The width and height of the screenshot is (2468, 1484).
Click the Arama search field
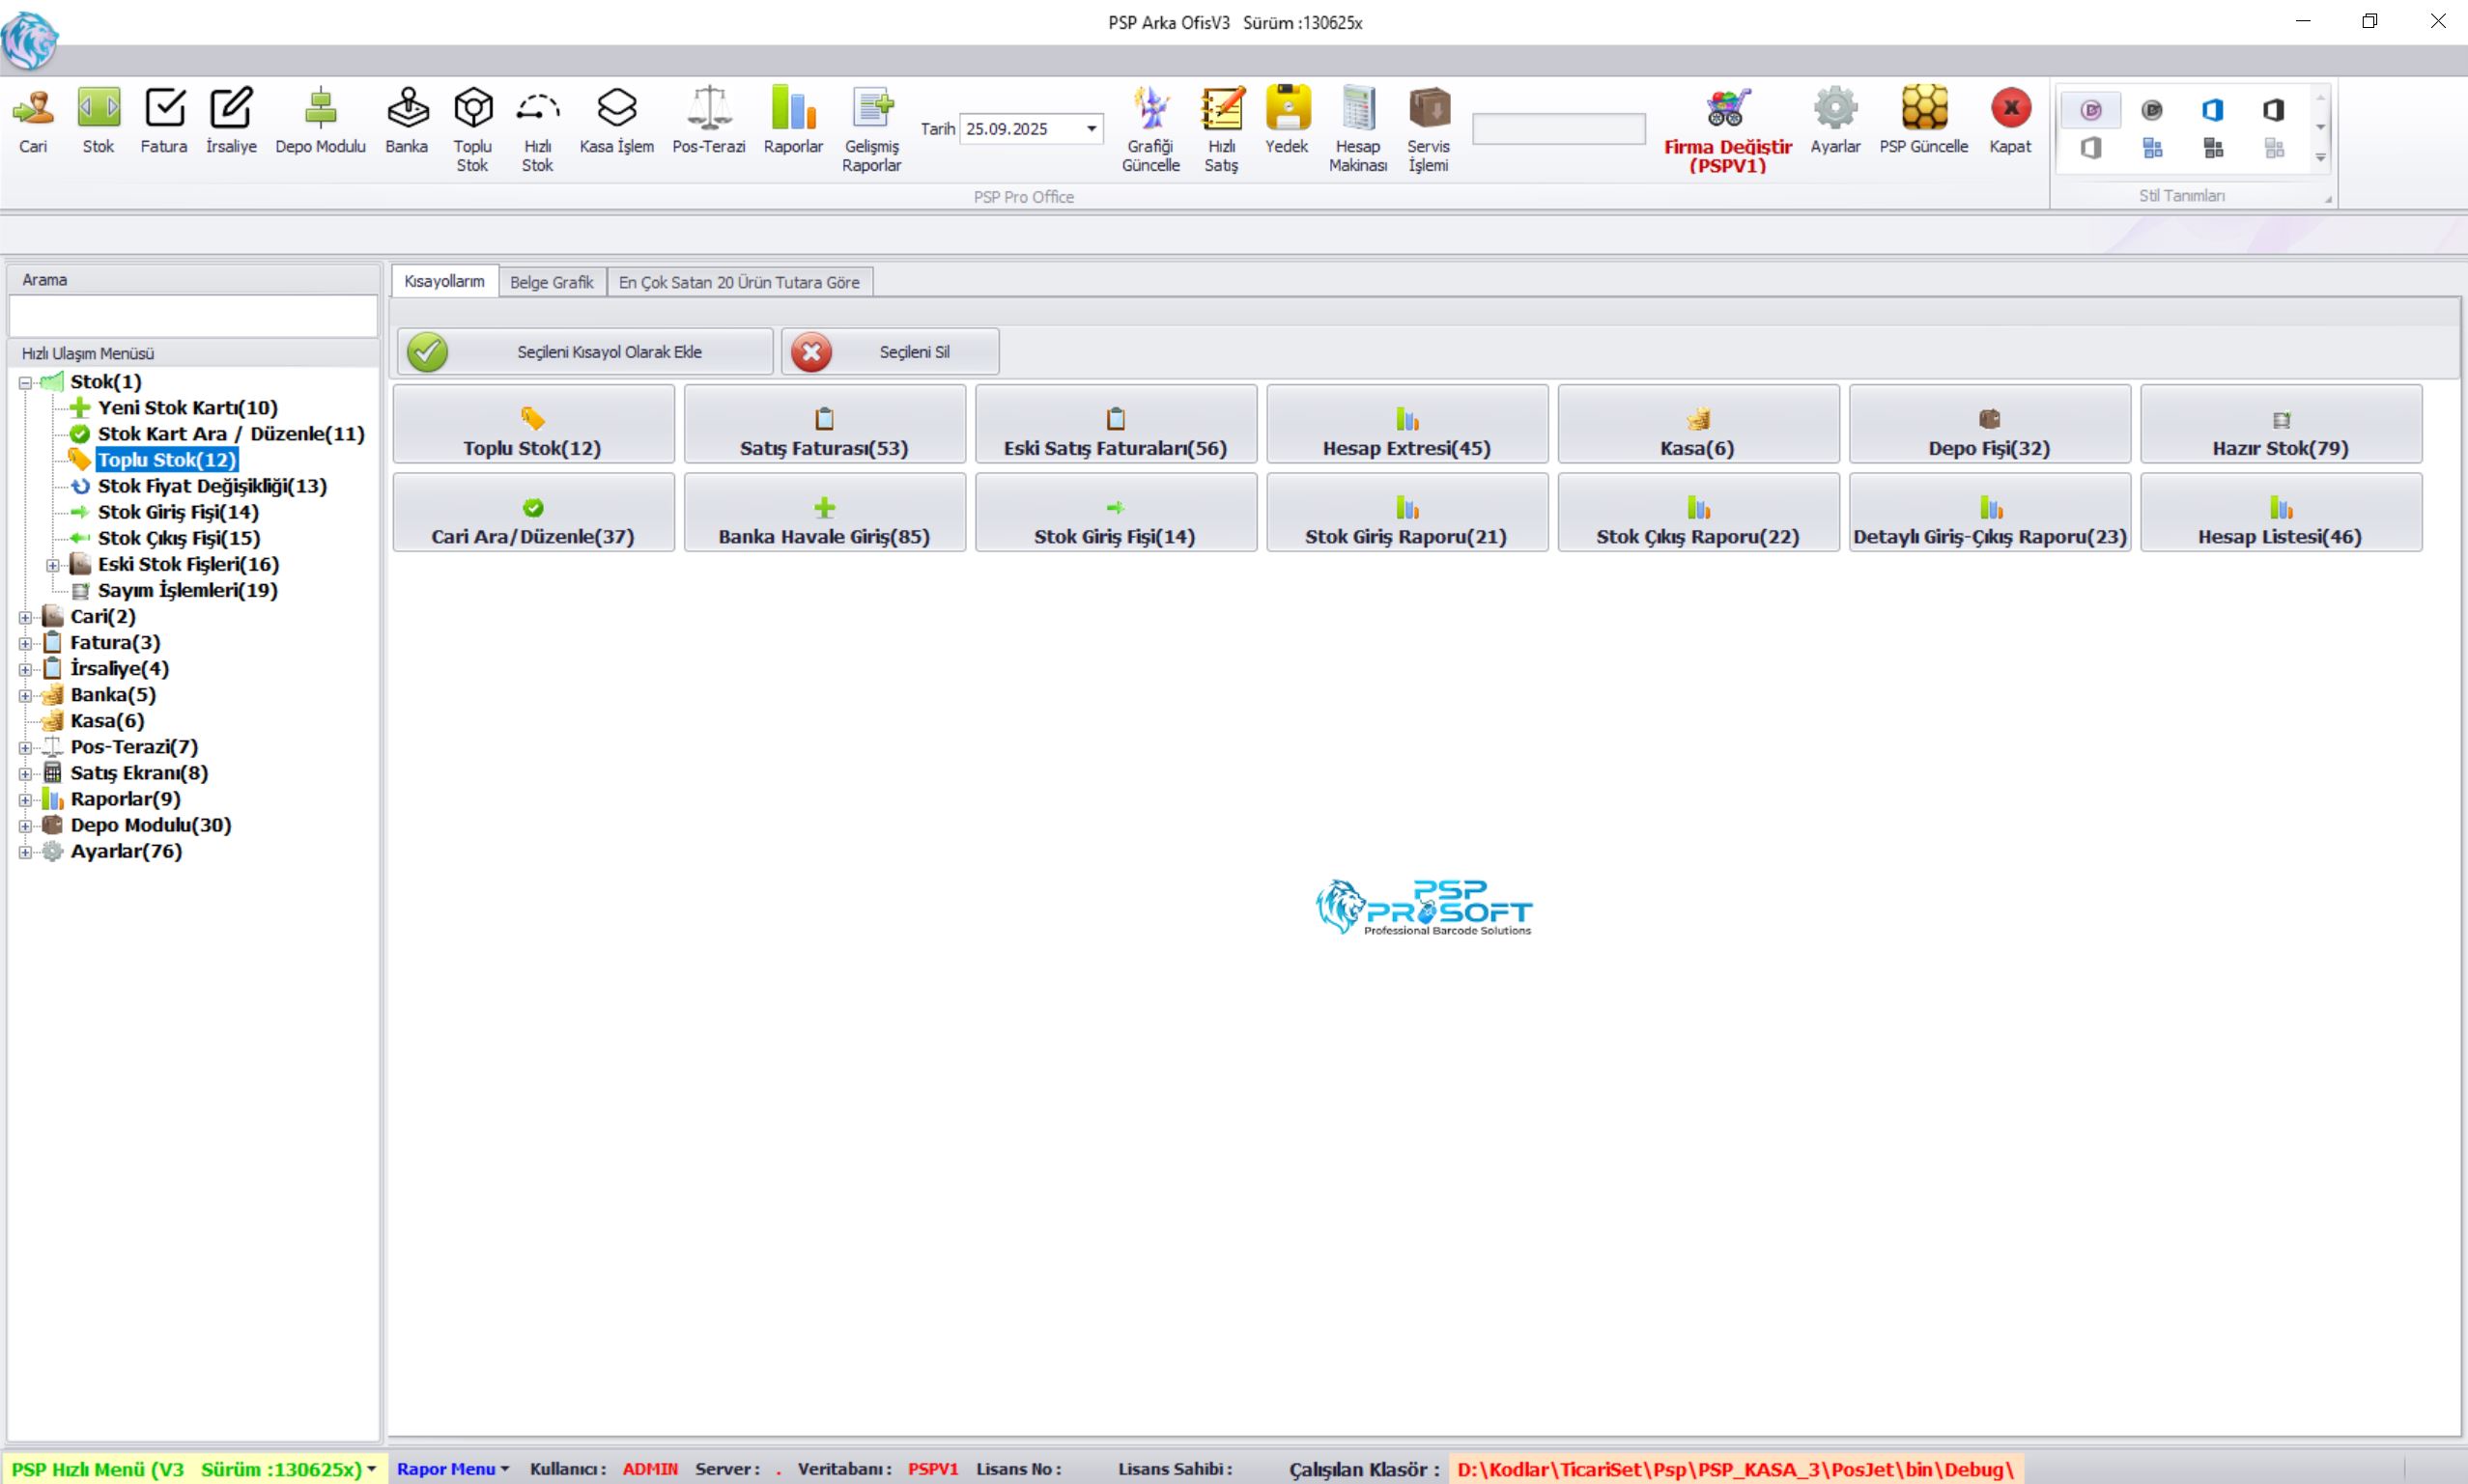(192, 316)
